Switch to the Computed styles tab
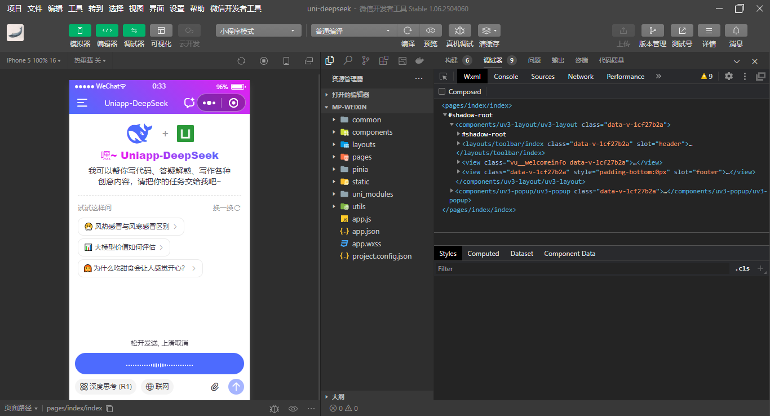This screenshot has width=770, height=416. 483,254
